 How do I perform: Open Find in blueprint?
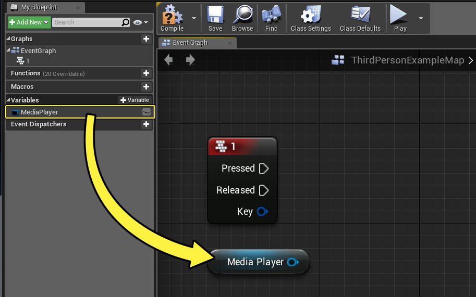[272, 18]
